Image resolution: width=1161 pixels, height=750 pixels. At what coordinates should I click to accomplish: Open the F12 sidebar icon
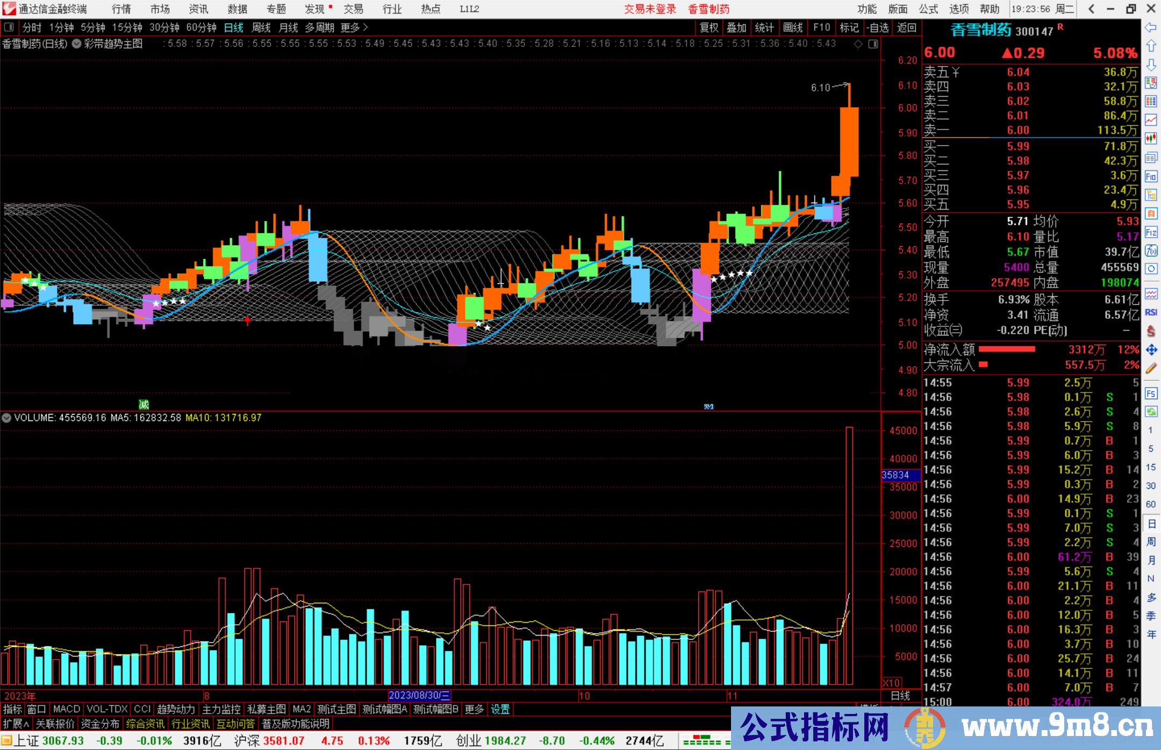1151,232
